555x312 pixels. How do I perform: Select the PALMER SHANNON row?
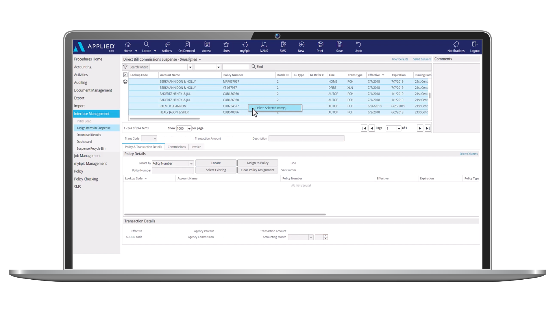point(279,106)
